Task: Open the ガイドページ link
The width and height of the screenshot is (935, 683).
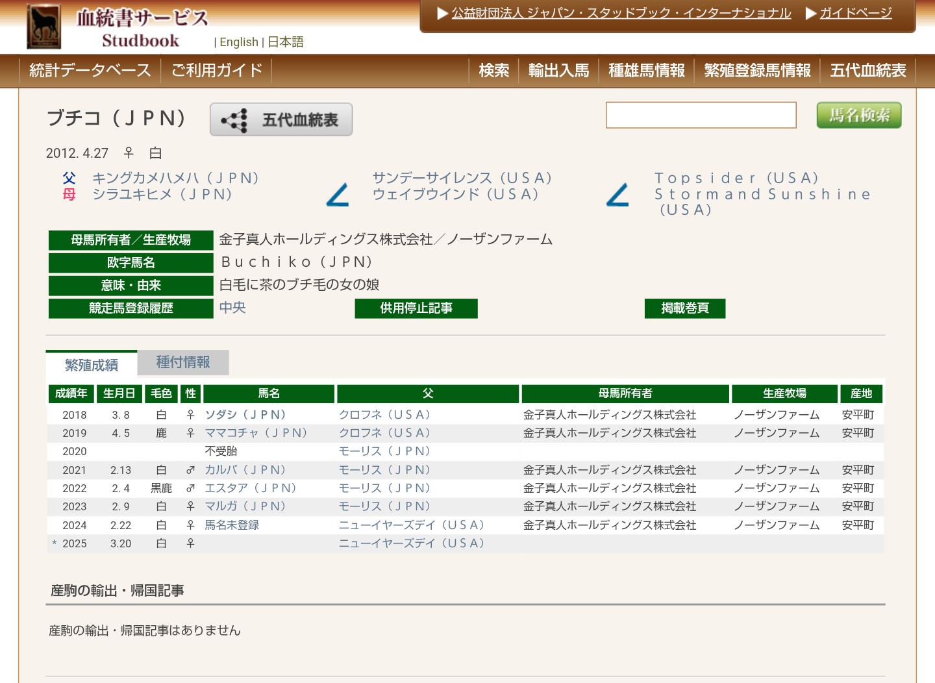Action: (855, 13)
